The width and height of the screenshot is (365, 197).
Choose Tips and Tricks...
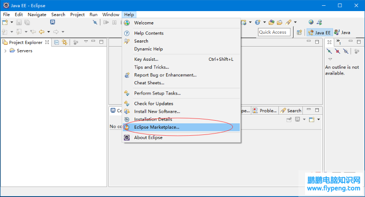[x=181, y=67]
